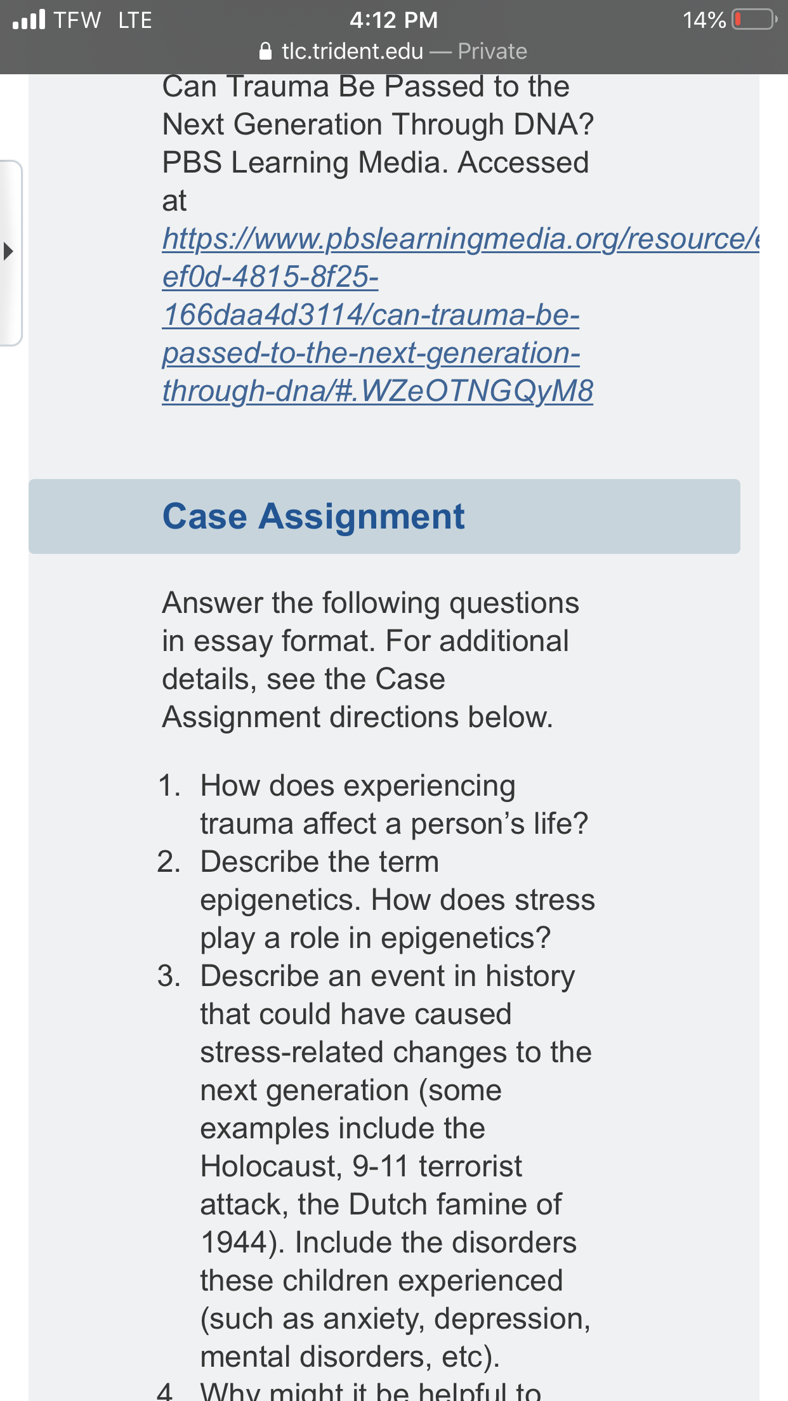Viewport: 788px width, 1401px height.
Task: Click the through-dna/#.WZeOTNGQyM8 link line
Action: pyautogui.click(x=378, y=391)
